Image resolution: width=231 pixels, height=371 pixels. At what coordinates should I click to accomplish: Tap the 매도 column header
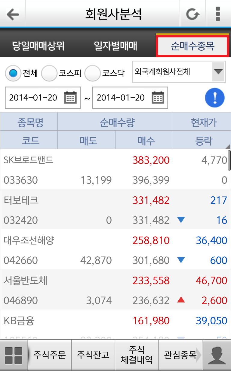86,140
